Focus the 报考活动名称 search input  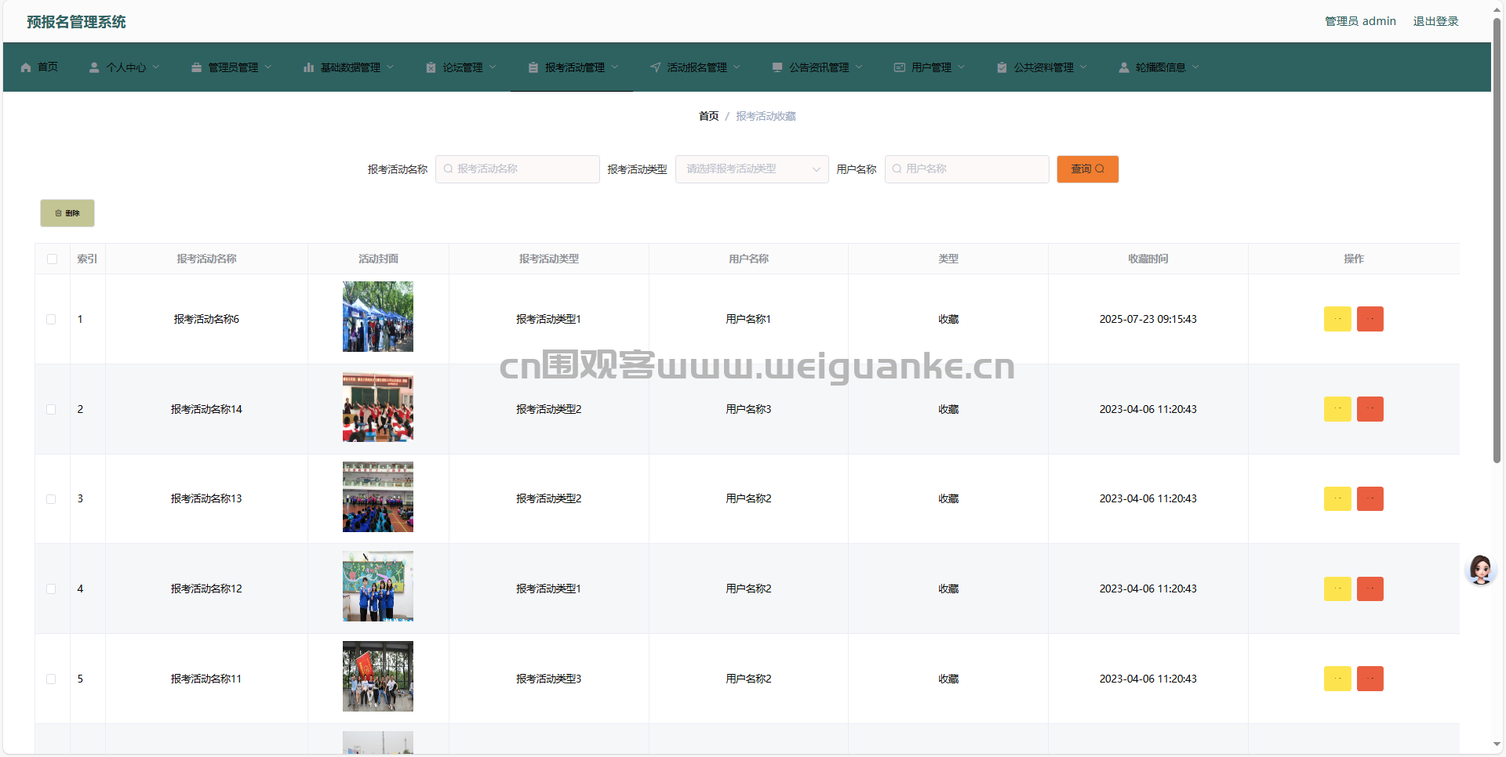(x=518, y=169)
